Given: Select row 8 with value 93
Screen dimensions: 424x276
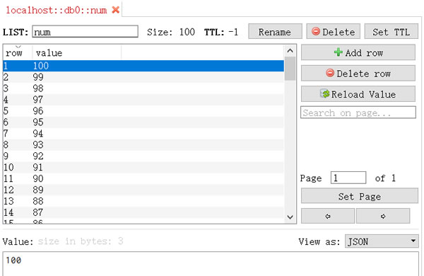Looking at the screenshot, I should coord(143,145).
